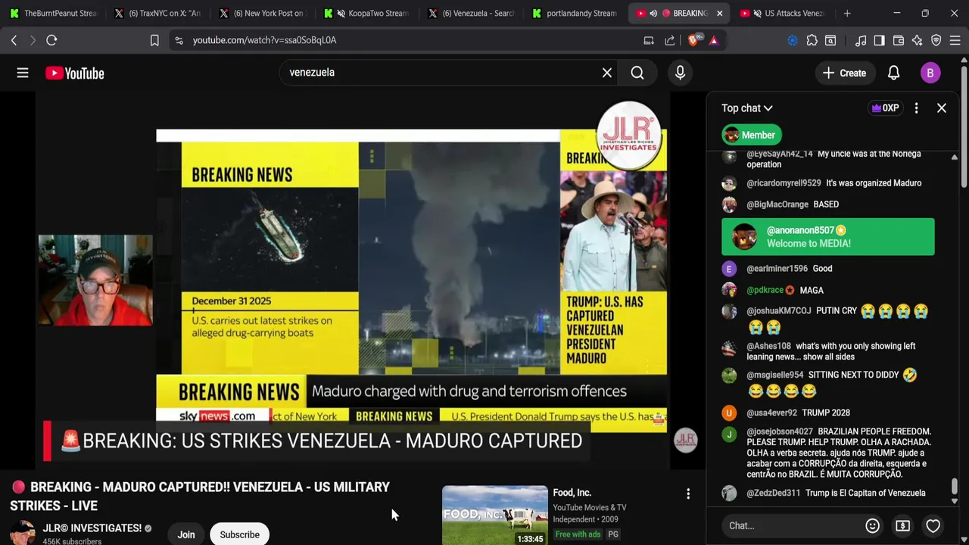969x545 pixels.
Task: Open emoji picker in chat
Action: [872, 525]
